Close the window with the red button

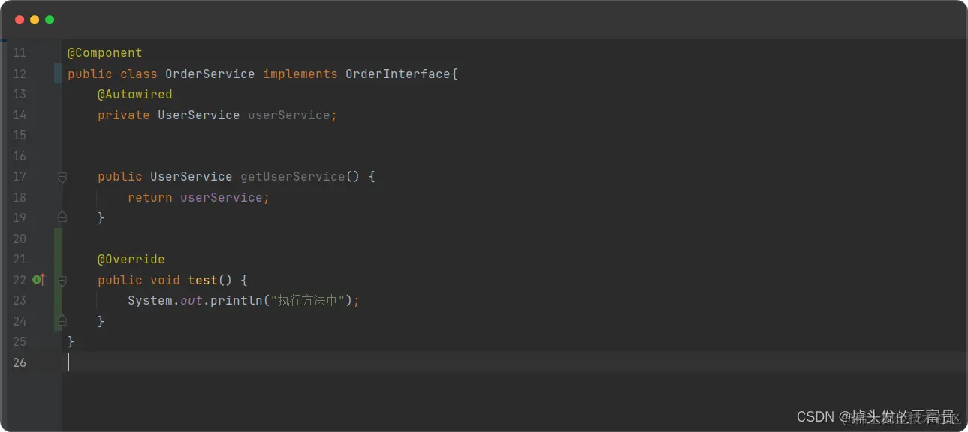pyautogui.click(x=20, y=19)
